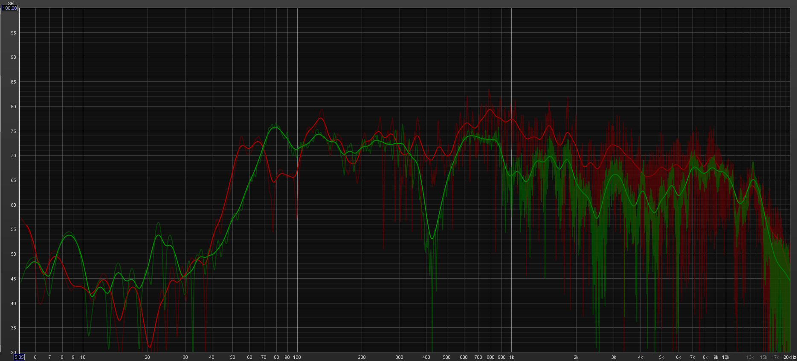Select the 45 tick on SPL axis

(14, 279)
